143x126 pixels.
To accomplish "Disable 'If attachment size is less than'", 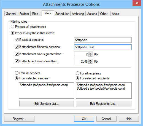I will [17, 61].
